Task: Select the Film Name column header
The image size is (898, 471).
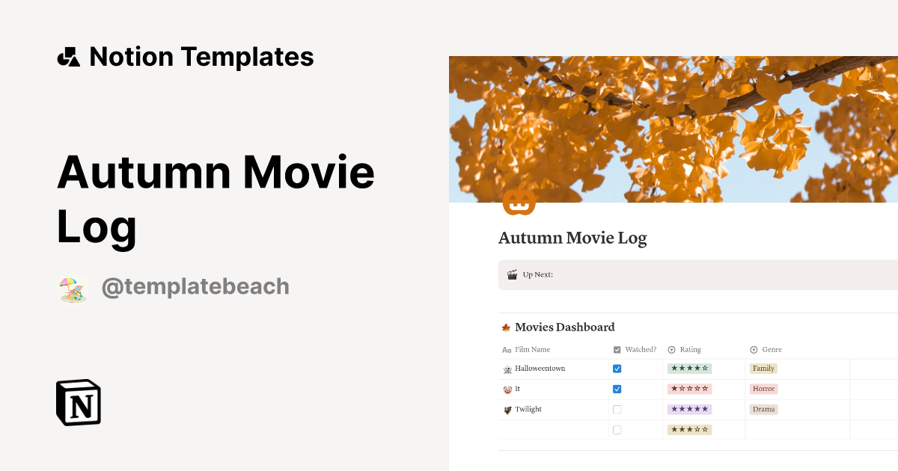Action: point(531,349)
